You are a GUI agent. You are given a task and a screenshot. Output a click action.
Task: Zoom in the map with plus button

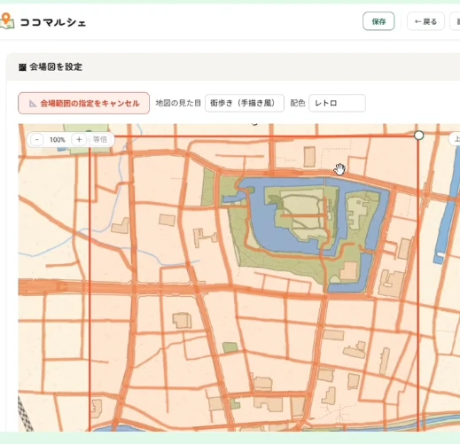click(x=79, y=139)
